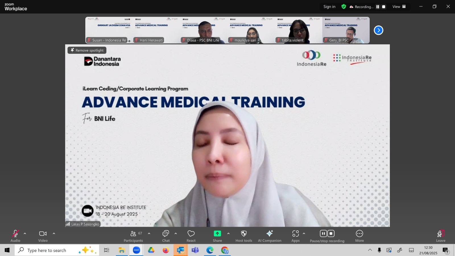Click Remove spotlight button

pyautogui.click(x=87, y=50)
